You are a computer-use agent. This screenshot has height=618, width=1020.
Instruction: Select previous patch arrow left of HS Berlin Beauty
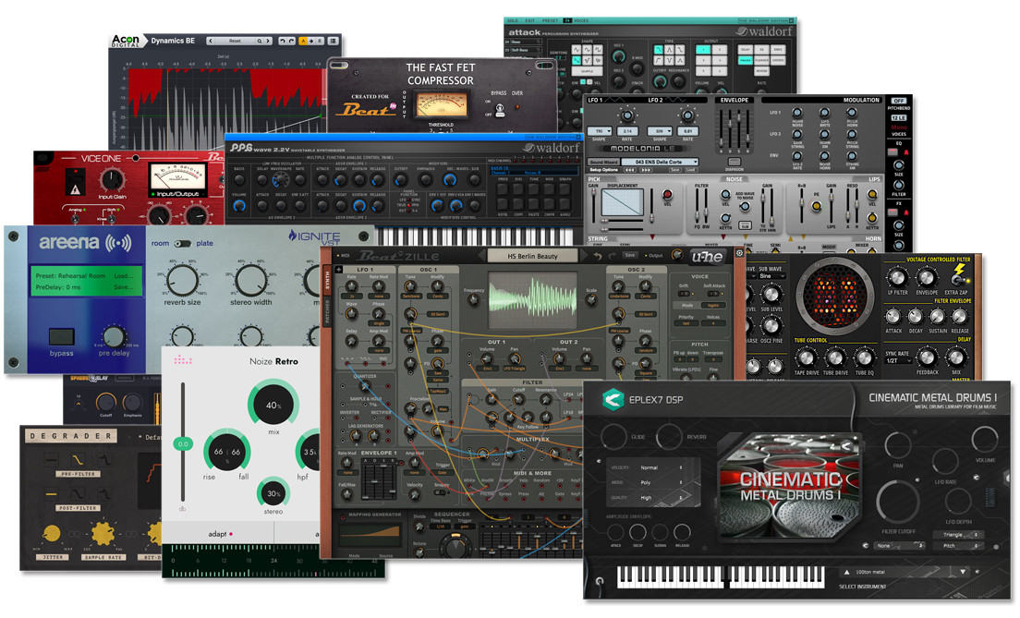[482, 256]
